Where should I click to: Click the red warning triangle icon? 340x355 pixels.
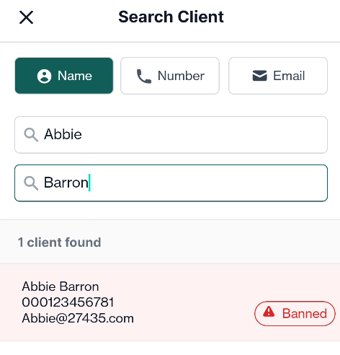point(269,312)
